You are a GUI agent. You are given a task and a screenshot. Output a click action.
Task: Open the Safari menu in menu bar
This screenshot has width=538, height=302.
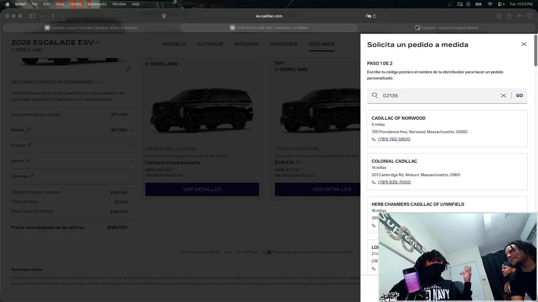point(20,4)
